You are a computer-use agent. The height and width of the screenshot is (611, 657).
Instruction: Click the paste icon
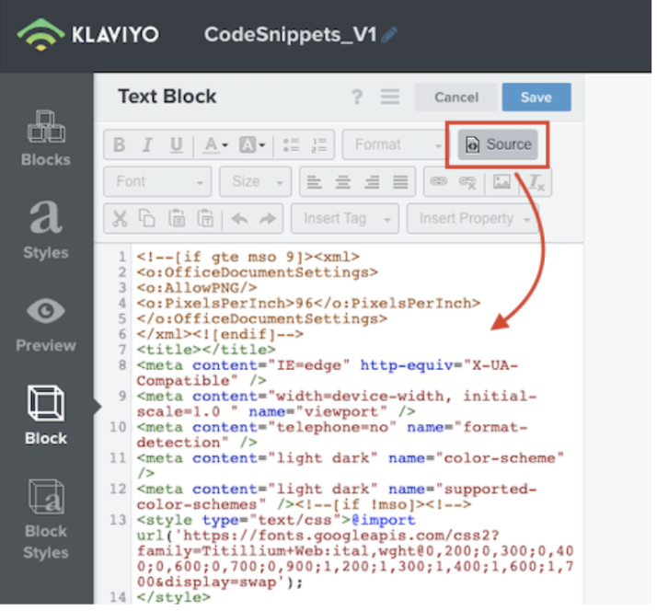pos(177,218)
